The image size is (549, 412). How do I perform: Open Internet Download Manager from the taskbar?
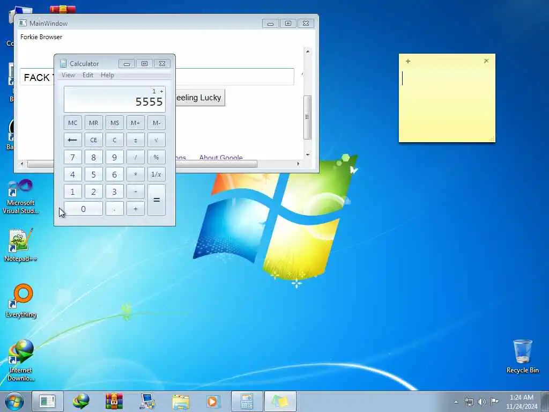81,401
